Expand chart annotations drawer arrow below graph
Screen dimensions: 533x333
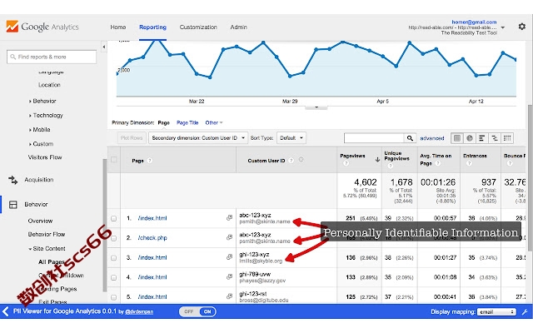(x=316, y=107)
